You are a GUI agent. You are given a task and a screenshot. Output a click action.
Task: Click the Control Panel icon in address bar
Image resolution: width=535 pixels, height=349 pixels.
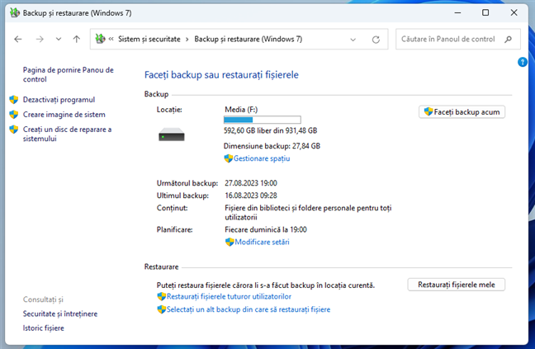[x=101, y=39]
